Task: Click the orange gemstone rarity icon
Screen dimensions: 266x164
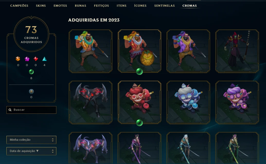Action: click(18, 59)
